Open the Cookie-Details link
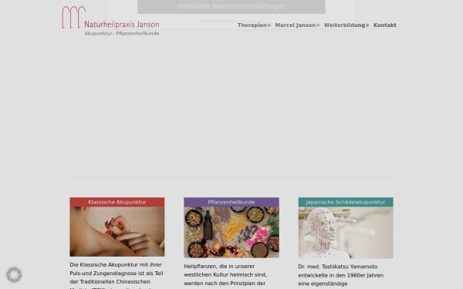 211,22
